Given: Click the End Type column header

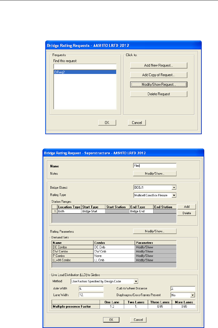Looking at the screenshot, I should tap(141, 207).
